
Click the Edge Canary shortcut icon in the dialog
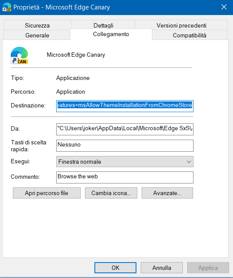pos(19,55)
